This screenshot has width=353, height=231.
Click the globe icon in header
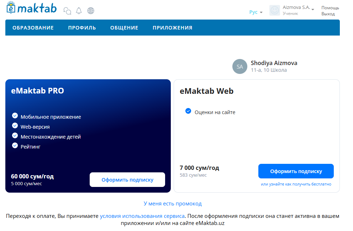click(91, 11)
